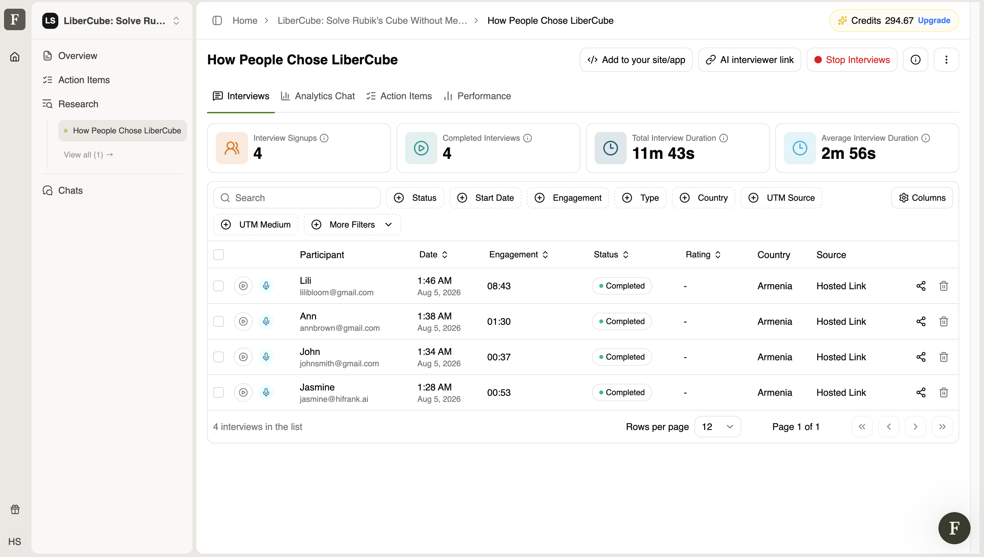Click the microphone icon for John
The height and width of the screenshot is (557, 984).
coord(266,357)
